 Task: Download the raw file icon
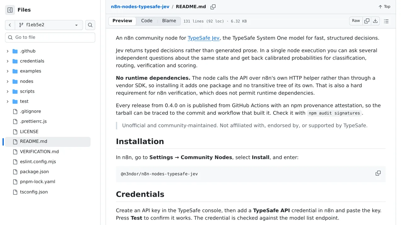pyautogui.click(x=375, y=21)
